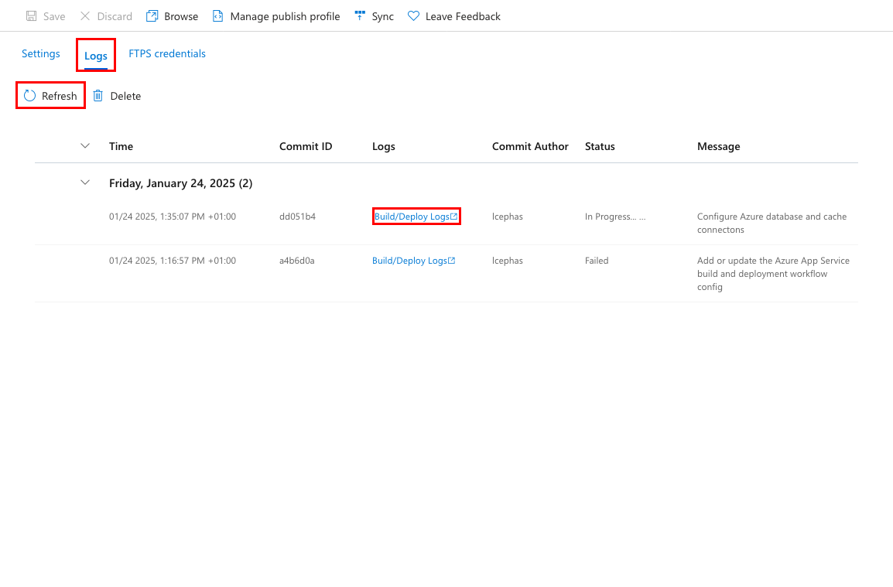The width and height of the screenshot is (893, 587).
Task: Click the Save icon in the toolbar
Action: click(29, 15)
